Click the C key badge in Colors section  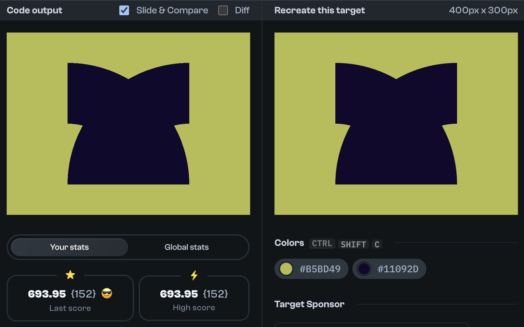click(377, 244)
